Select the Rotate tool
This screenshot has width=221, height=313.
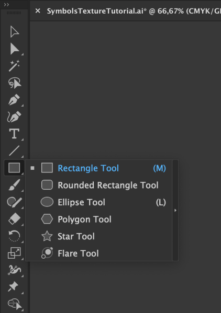14,236
